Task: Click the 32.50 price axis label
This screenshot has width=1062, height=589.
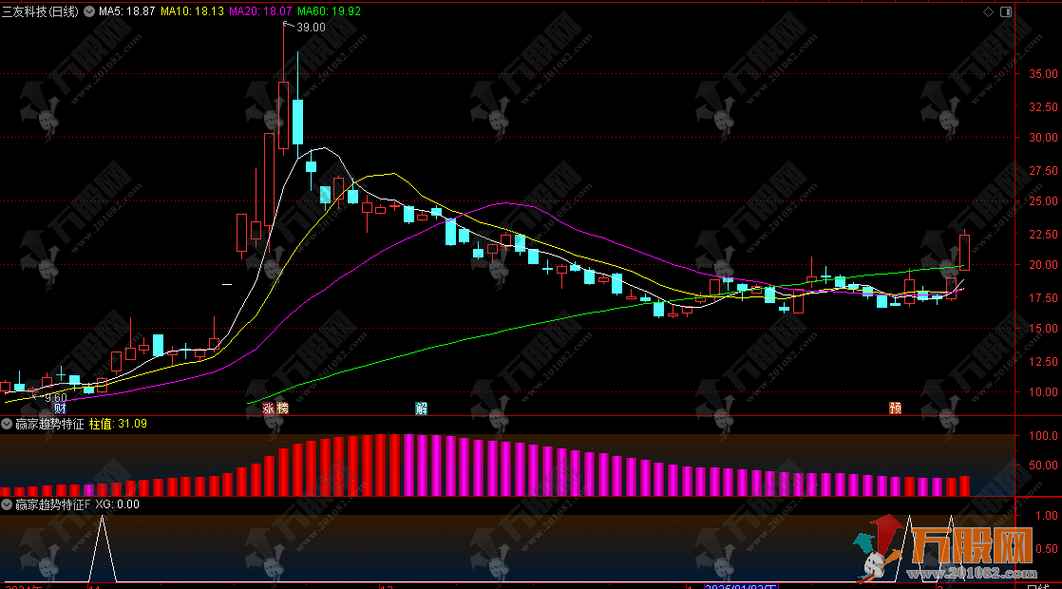Action: pyautogui.click(x=1043, y=106)
